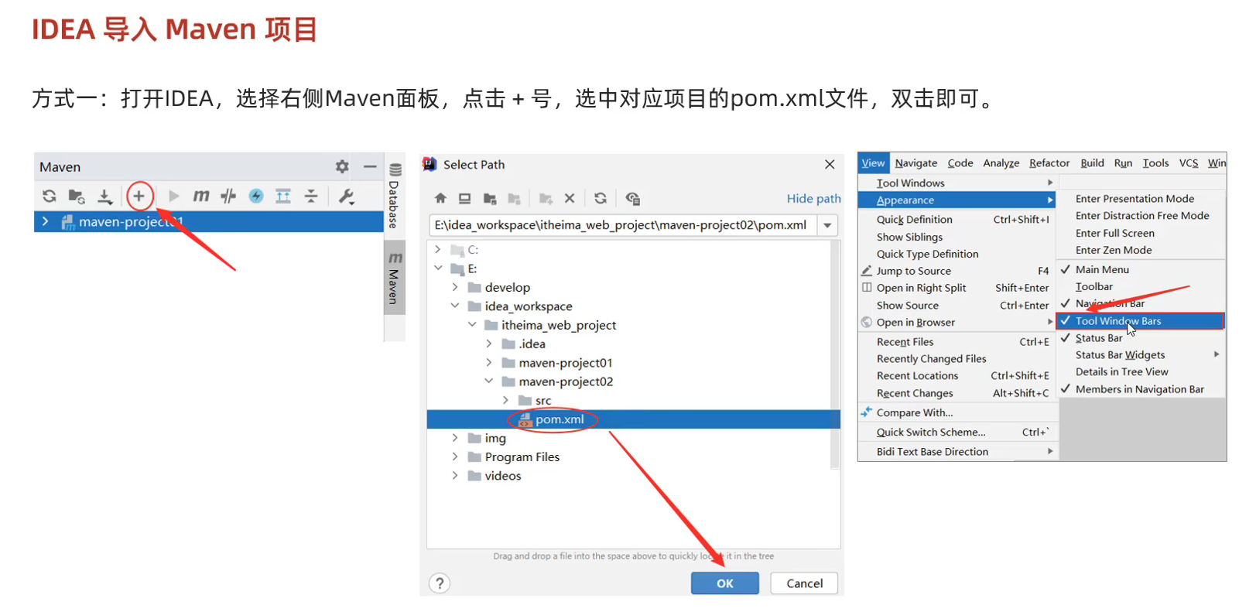Open the path history dropdown arrow
This screenshot has height=612, width=1256.
pyautogui.click(x=828, y=225)
